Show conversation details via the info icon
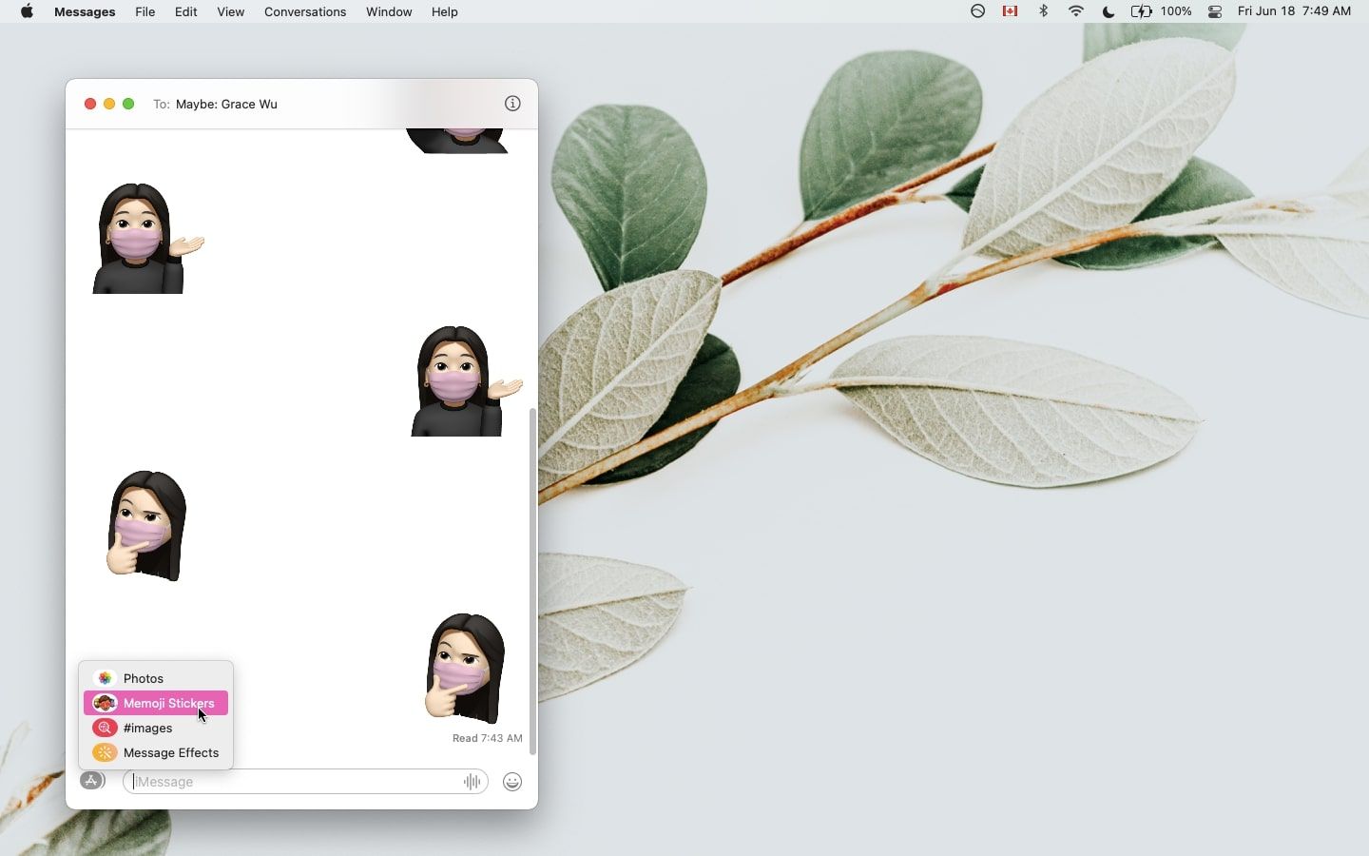The width and height of the screenshot is (1369, 856). click(x=512, y=104)
